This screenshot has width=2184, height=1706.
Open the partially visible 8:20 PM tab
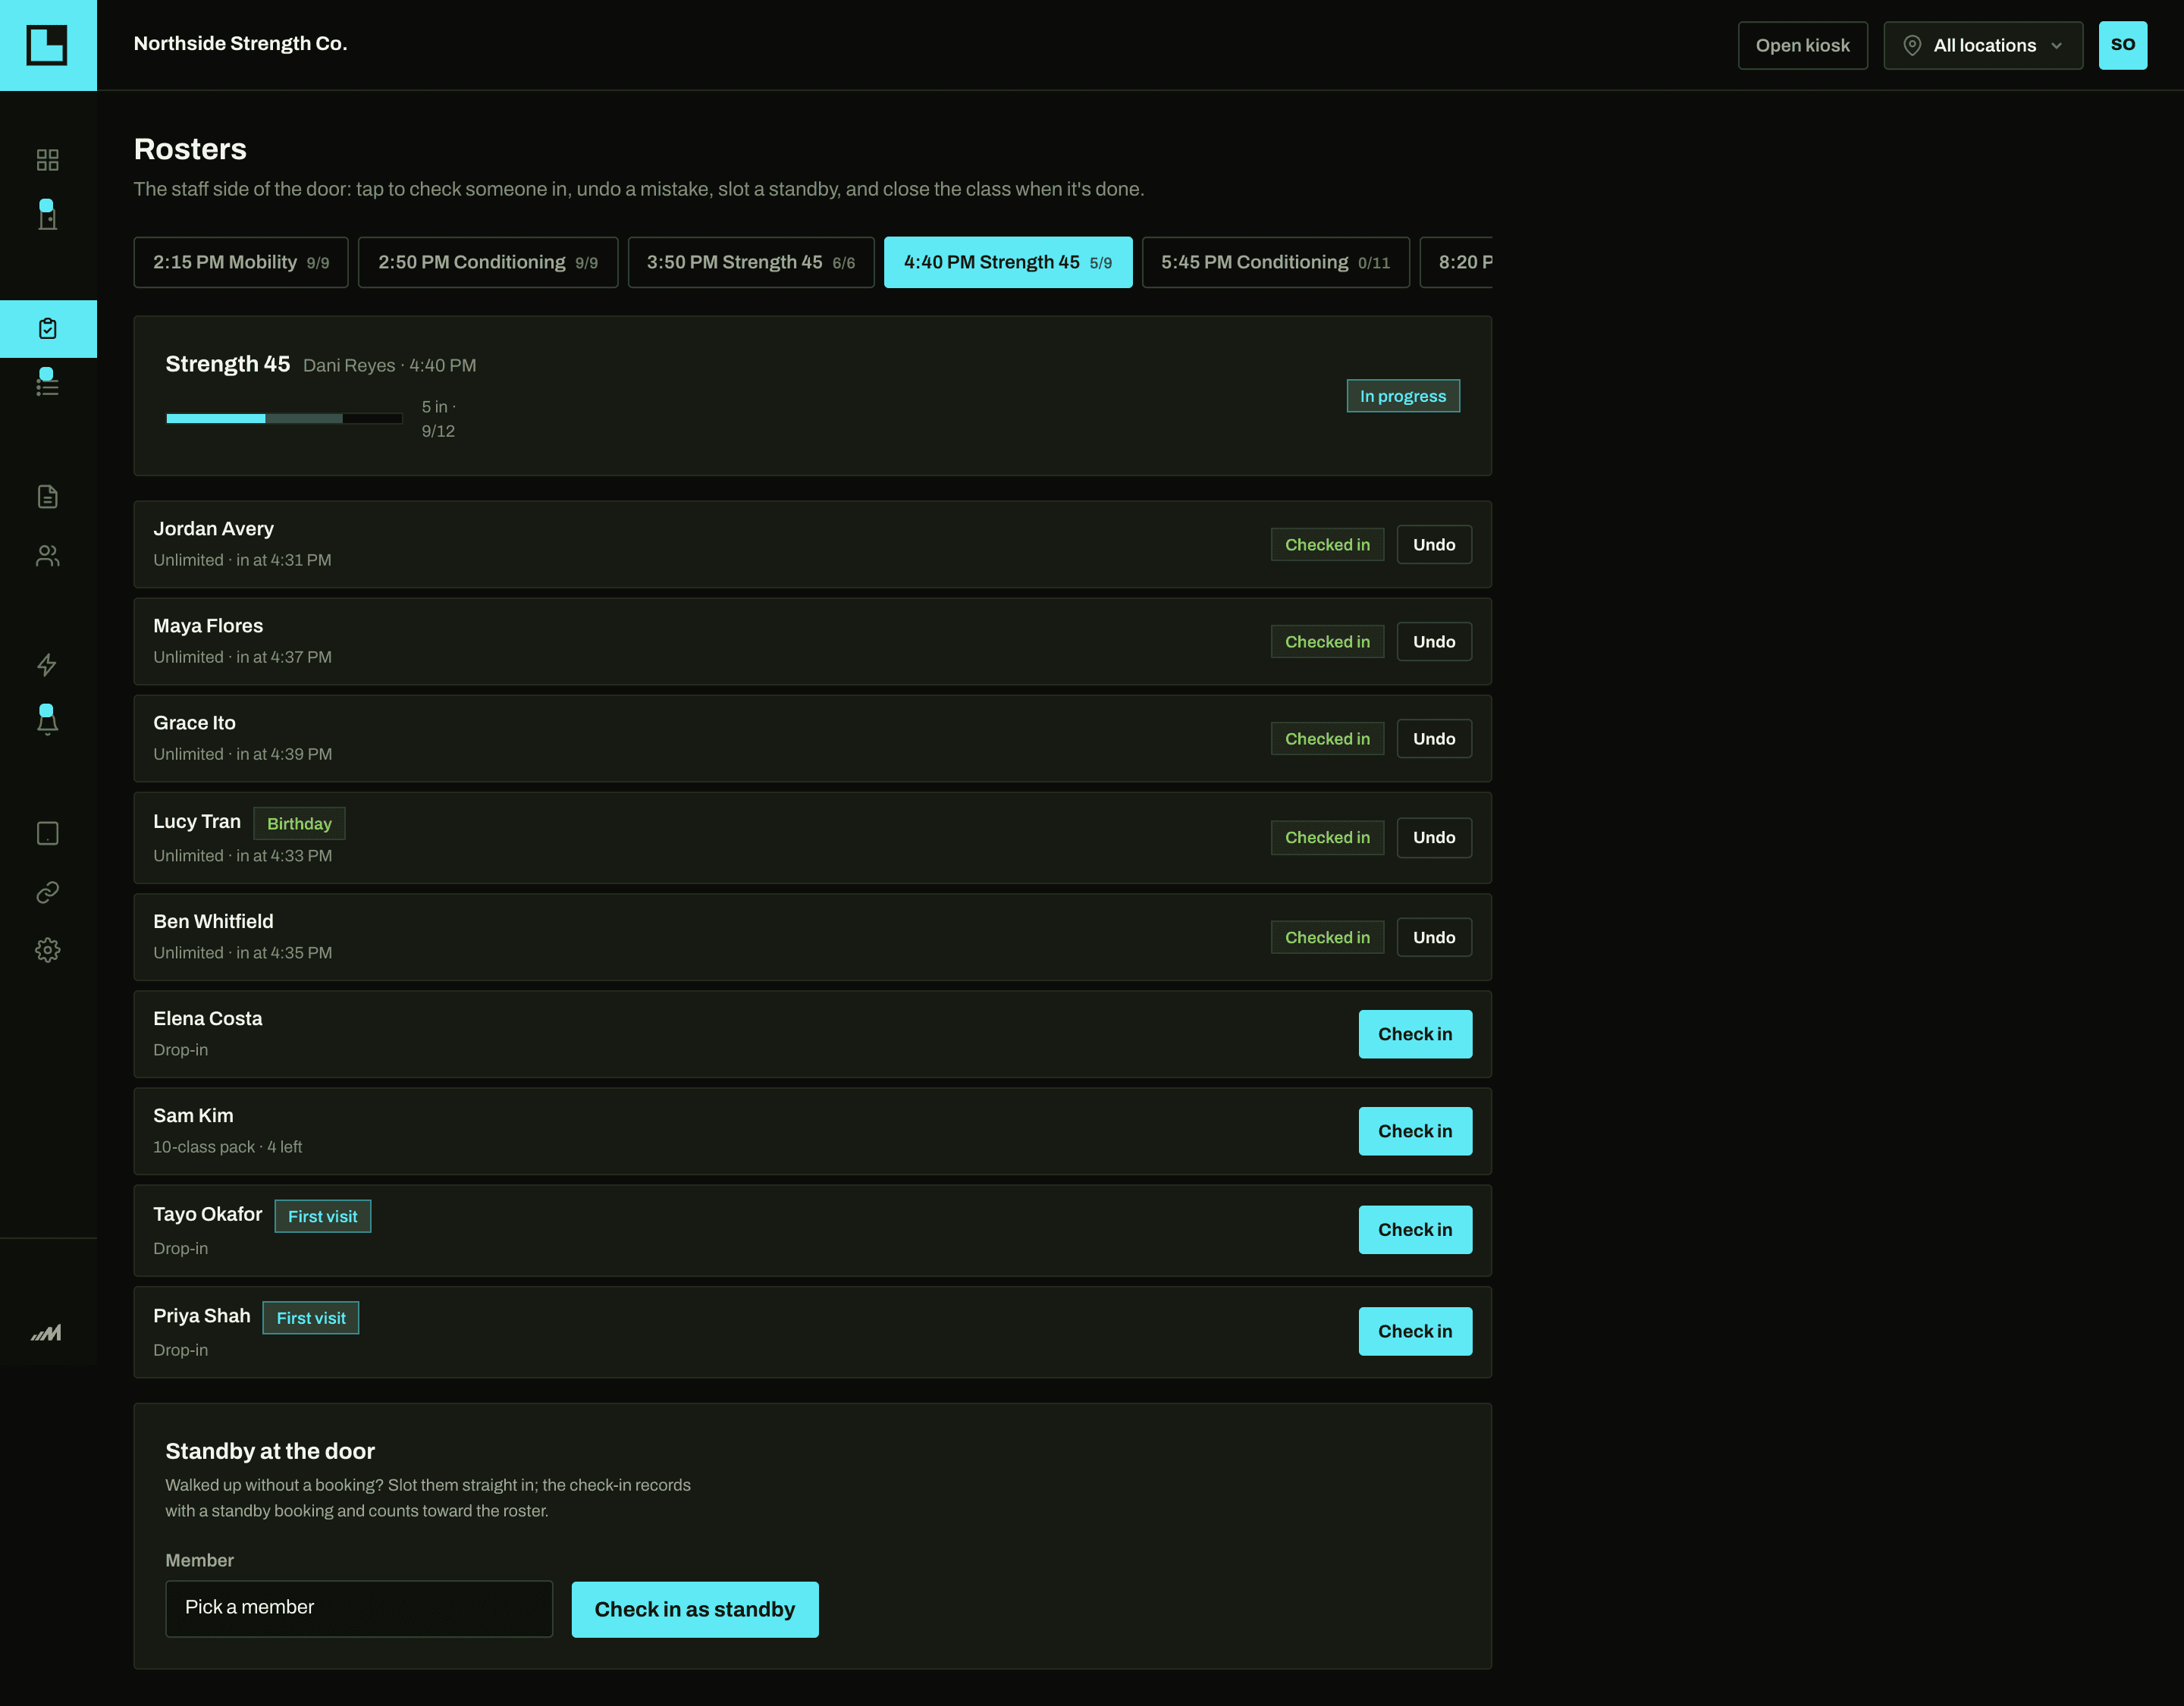[x=1457, y=262]
